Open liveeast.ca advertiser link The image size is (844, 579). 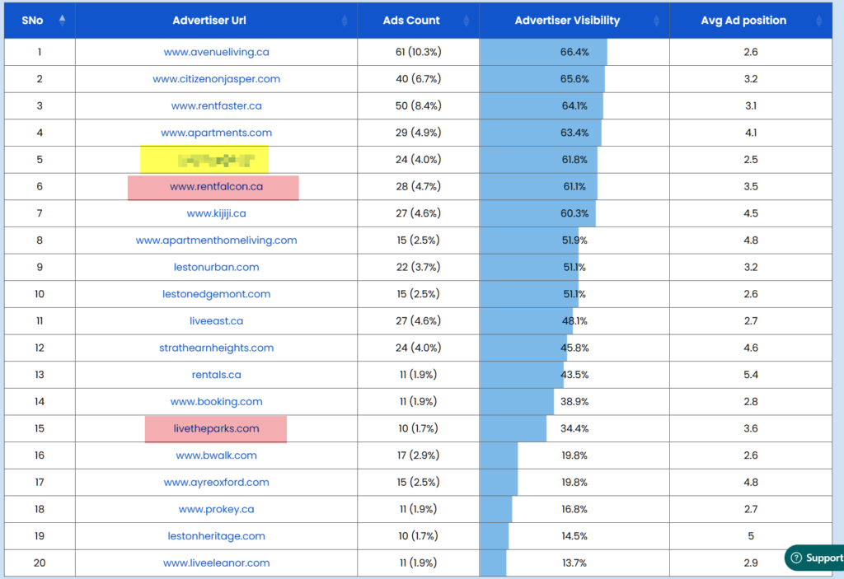217,321
